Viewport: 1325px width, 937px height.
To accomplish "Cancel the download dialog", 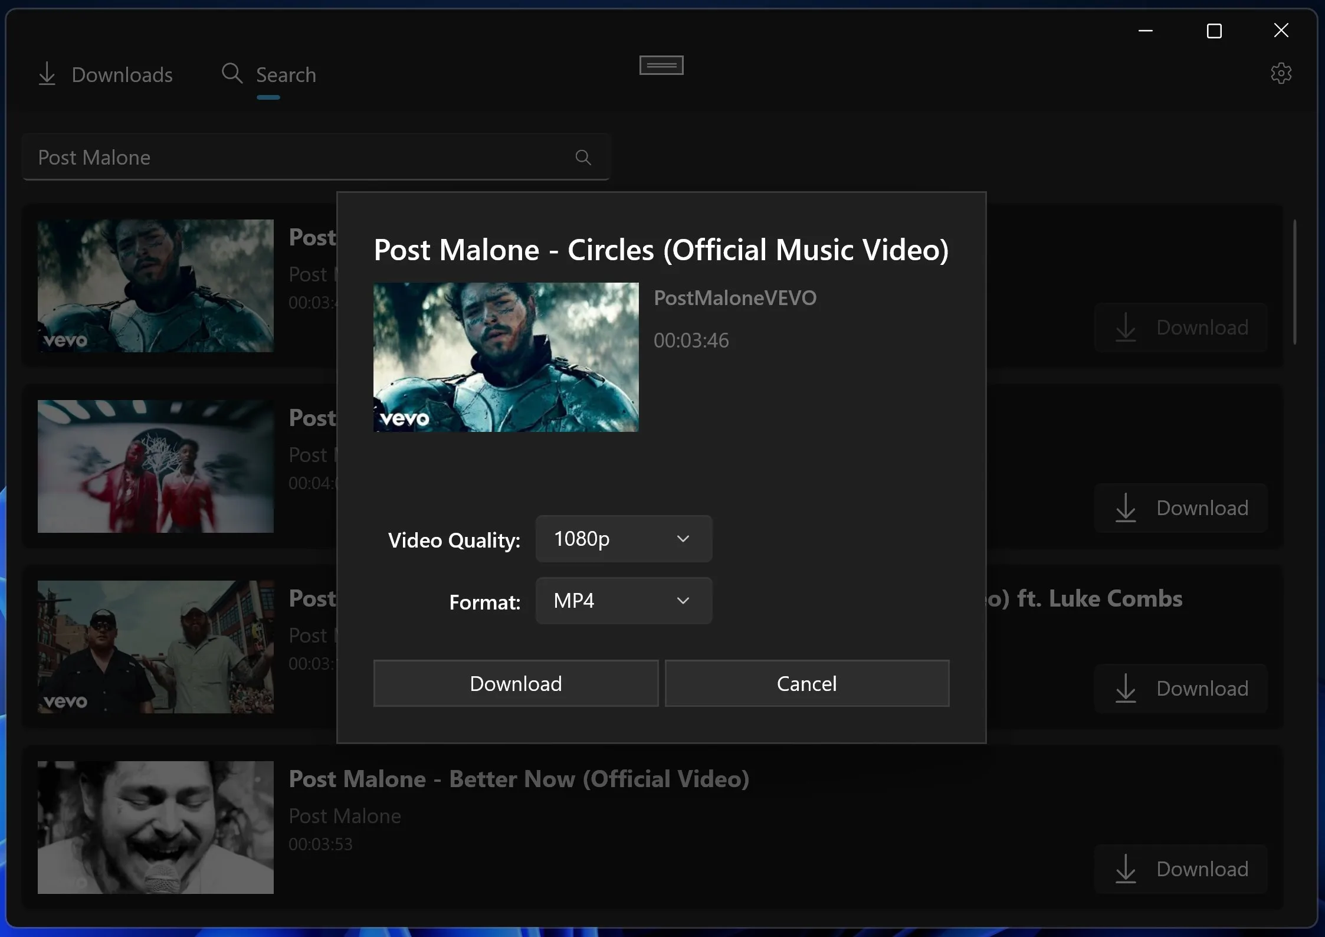I will tap(807, 683).
